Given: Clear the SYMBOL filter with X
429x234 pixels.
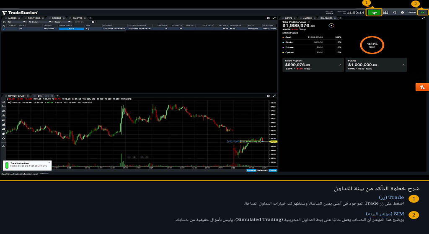Looking at the screenshot, I should click(x=93, y=22).
